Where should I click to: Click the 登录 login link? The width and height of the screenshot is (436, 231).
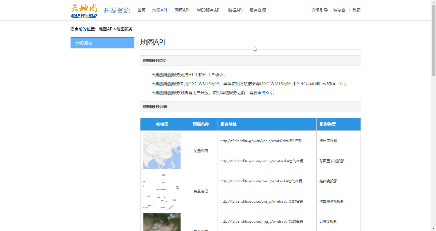point(356,10)
